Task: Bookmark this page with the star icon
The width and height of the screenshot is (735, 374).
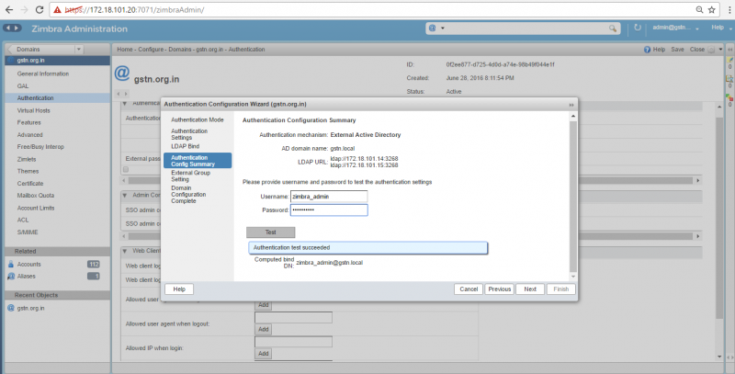Action: click(x=711, y=10)
